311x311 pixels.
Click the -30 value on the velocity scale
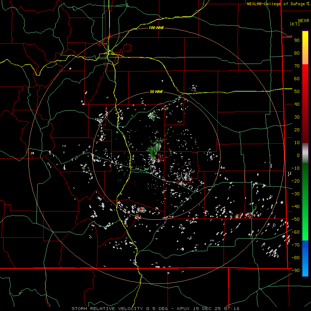pyautogui.click(x=295, y=194)
